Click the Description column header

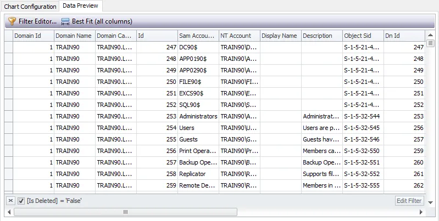[x=321, y=36]
